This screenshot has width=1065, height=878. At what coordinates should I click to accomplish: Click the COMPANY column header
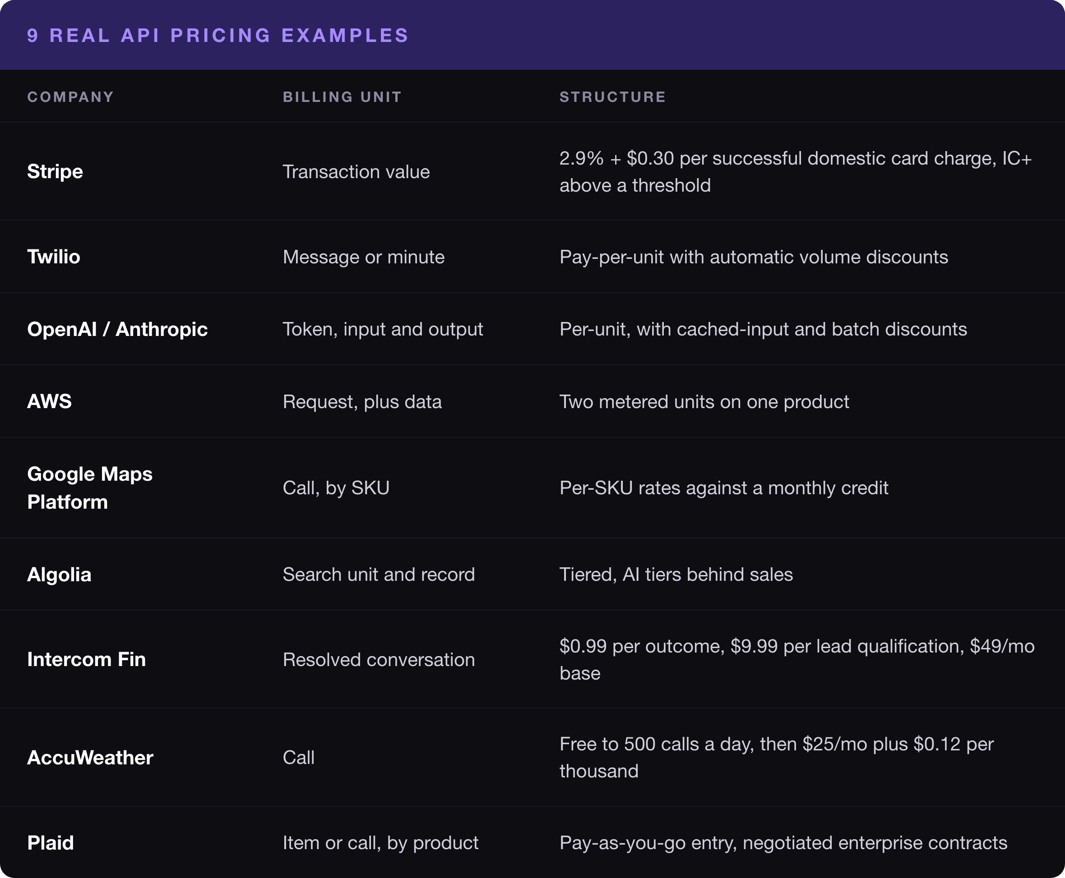[x=70, y=97]
